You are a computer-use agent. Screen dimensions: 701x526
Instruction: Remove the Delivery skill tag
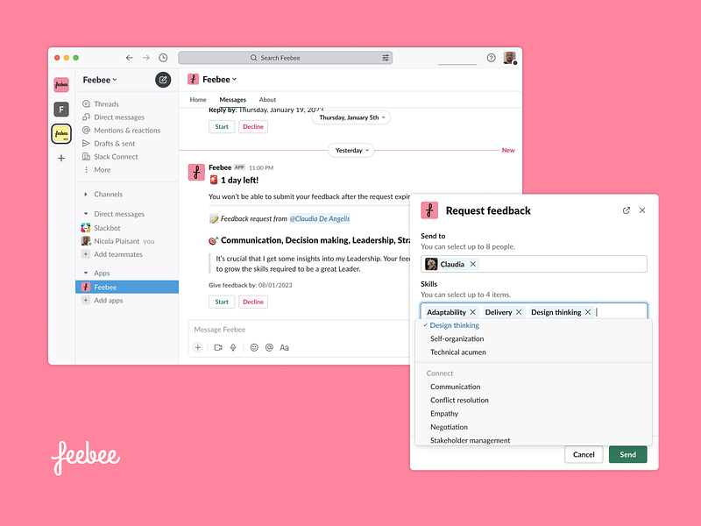pos(519,312)
